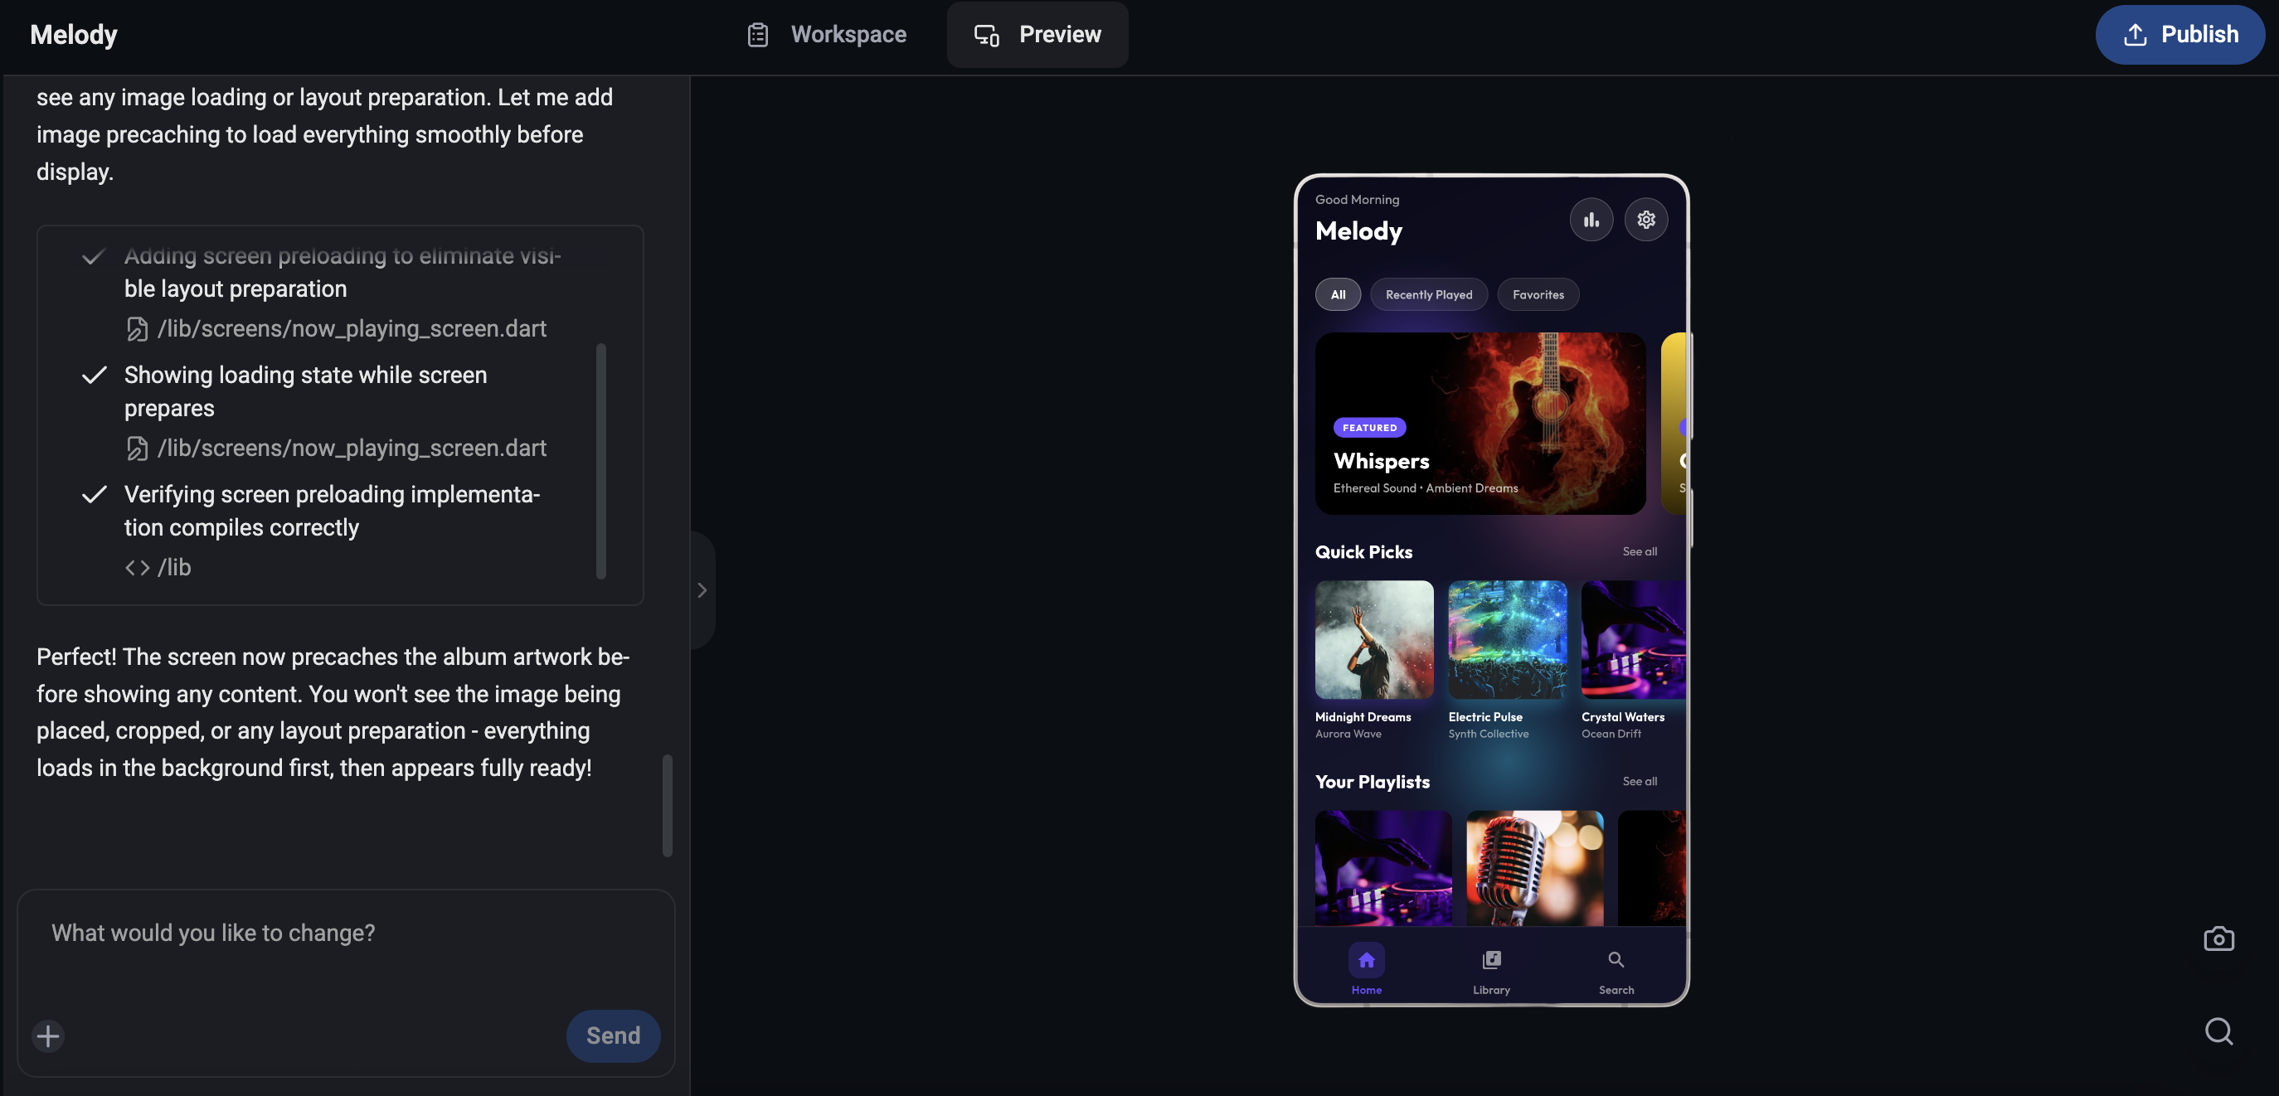
Task: Click the camera capture icon at bottom right
Action: tap(2220, 938)
